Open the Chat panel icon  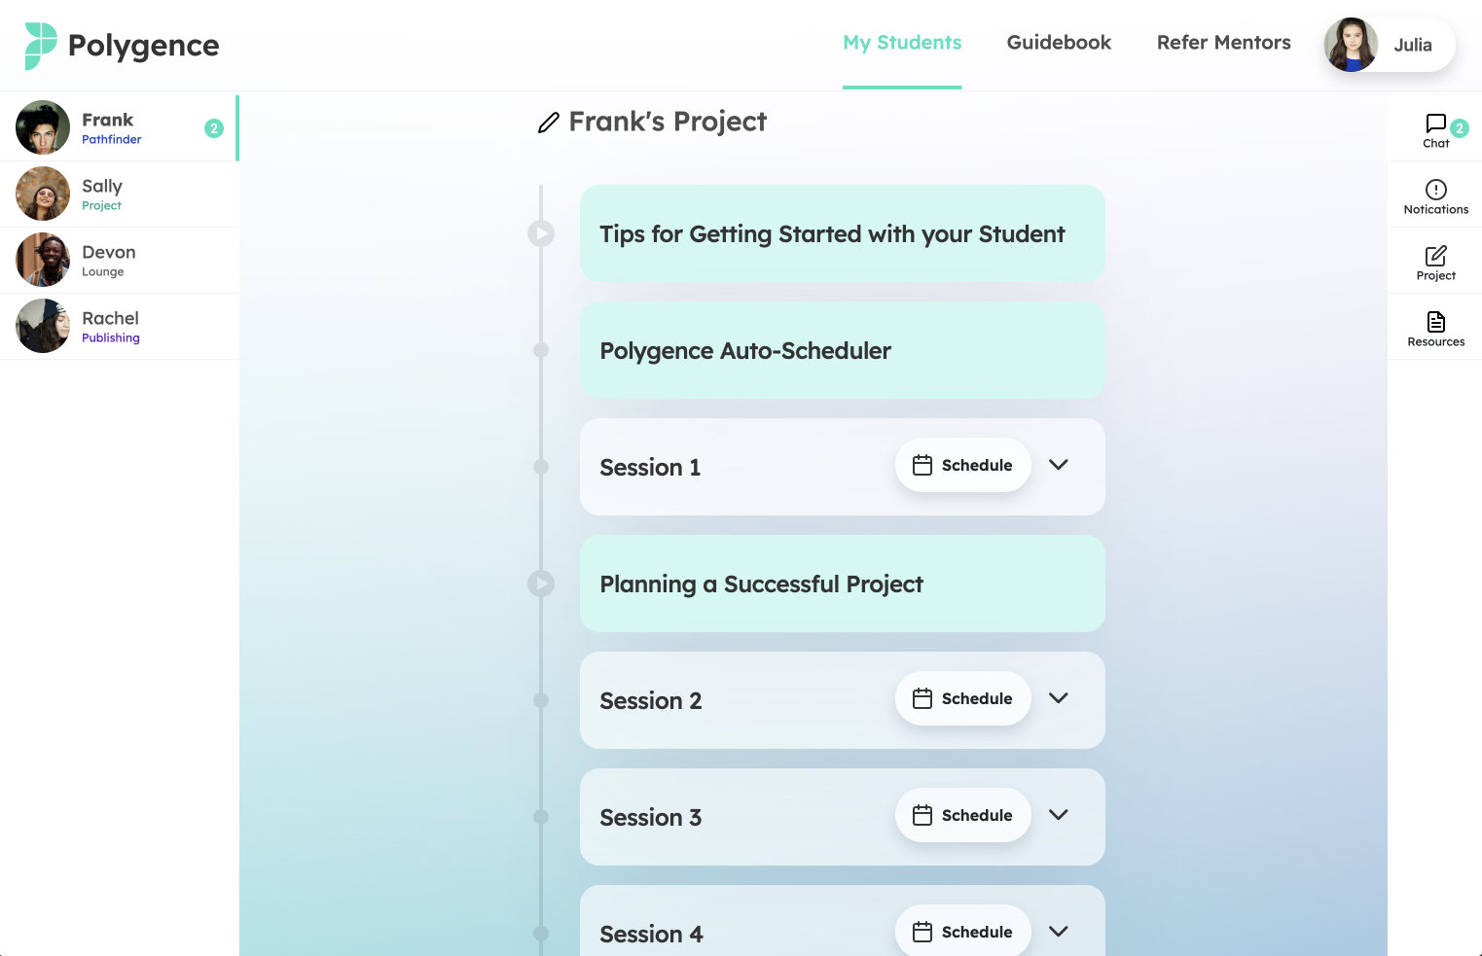pos(1435,124)
